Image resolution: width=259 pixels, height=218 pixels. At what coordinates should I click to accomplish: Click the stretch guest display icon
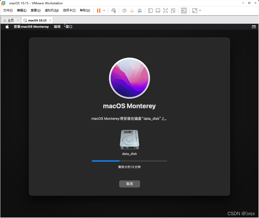(195, 11)
